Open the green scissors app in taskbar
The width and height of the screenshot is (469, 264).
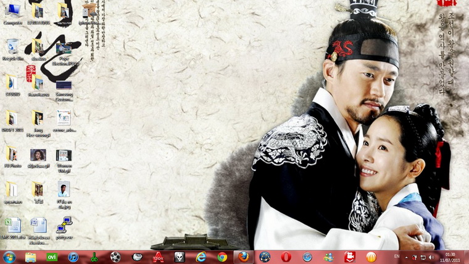94,257
